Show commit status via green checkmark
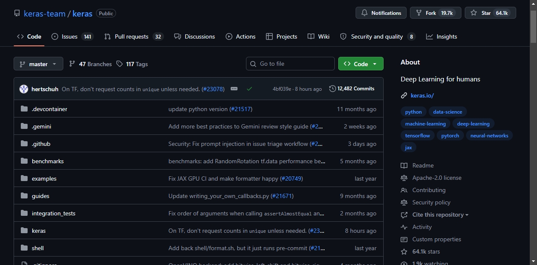The height and width of the screenshot is (265, 537). point(249,89)
